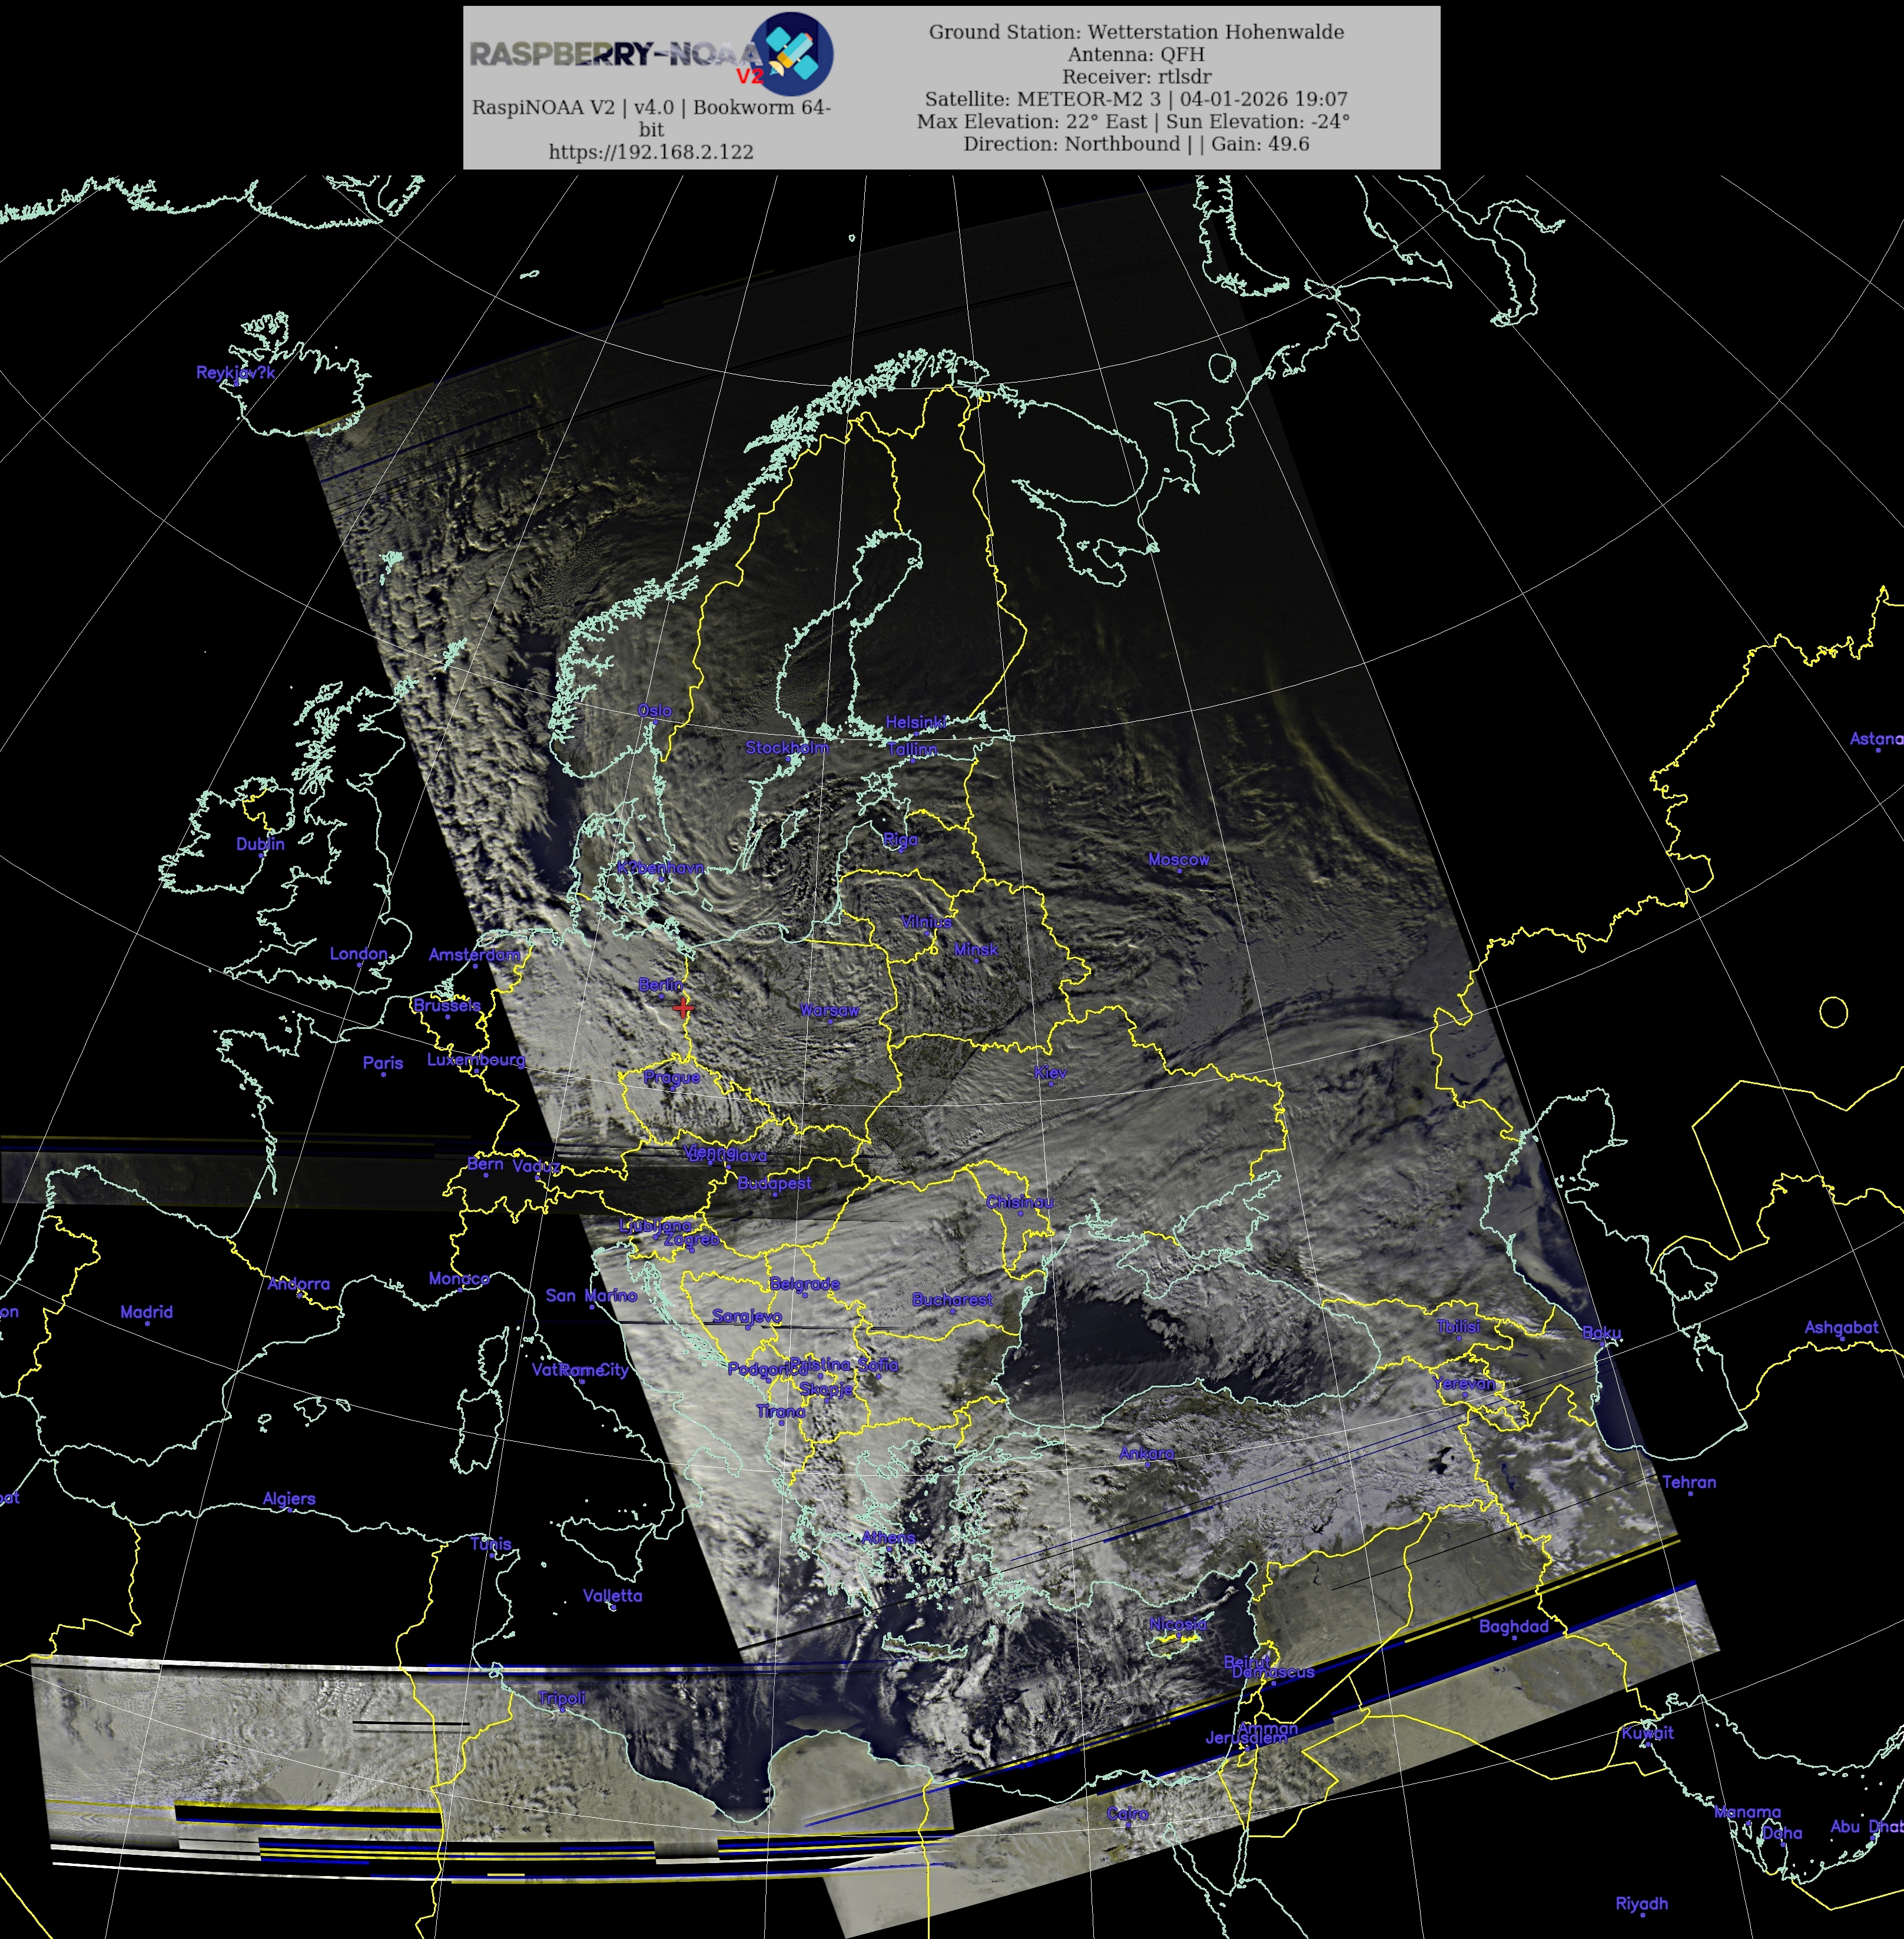
Task: Click the Cairo city label
Action: click(x=1127, y=1813)
